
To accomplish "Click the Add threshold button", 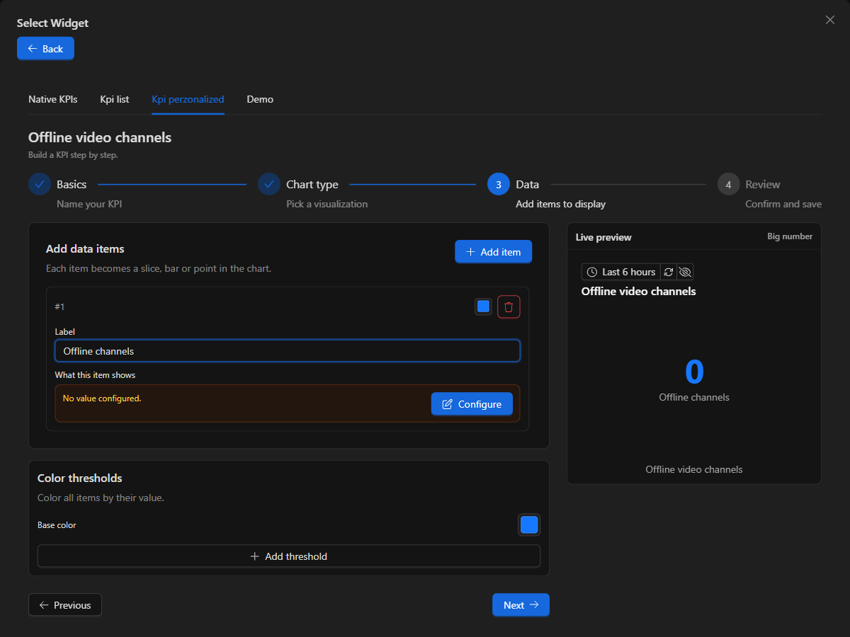I will click(289, 556).
